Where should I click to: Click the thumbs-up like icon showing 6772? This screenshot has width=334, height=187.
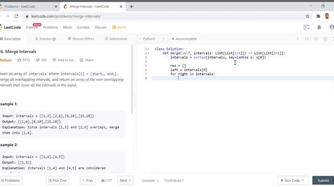pos(19,60)
